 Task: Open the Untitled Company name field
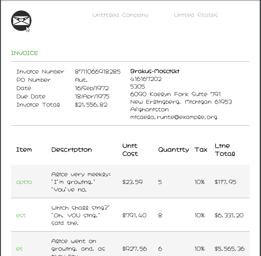pos(121,15)
